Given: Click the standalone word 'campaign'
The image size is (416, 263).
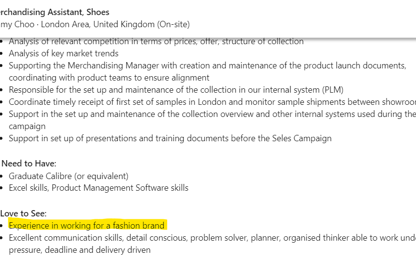Looking at the screenshot, I should 27,127.
